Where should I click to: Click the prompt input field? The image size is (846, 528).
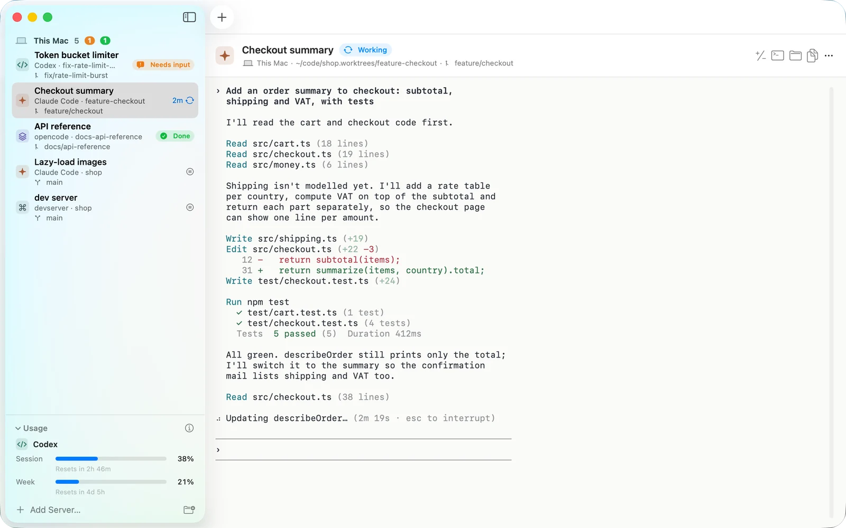click(363, 450)
